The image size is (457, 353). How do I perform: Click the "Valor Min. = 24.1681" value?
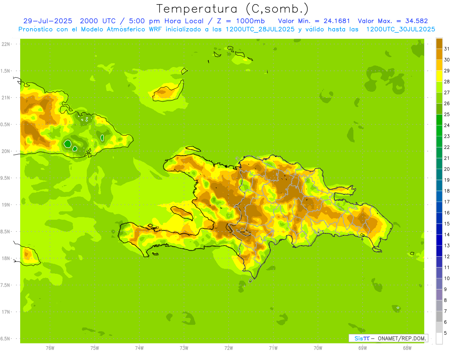pyautogui.click(x=314, y=21)
